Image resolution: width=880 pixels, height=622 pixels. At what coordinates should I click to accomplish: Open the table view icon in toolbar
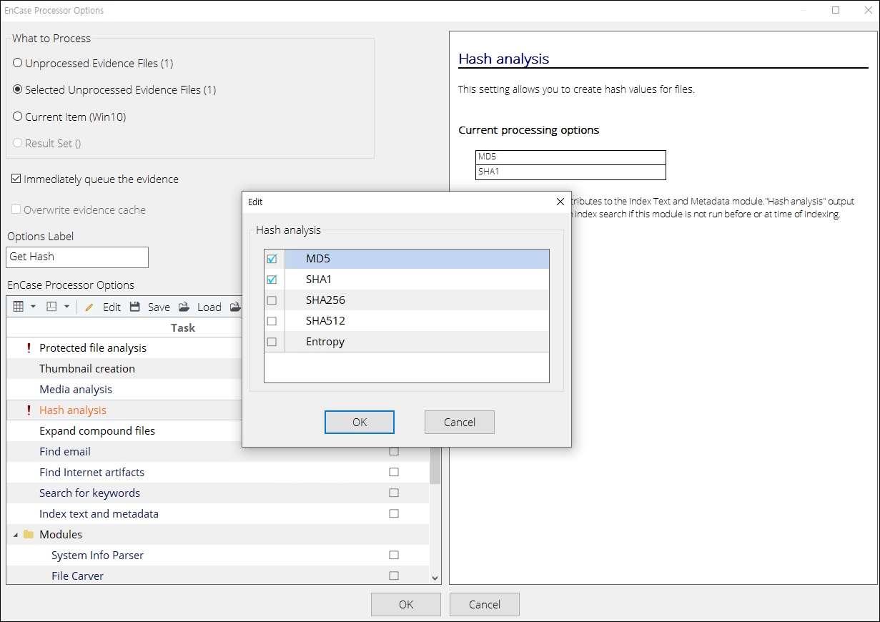[x=19, y=307]
